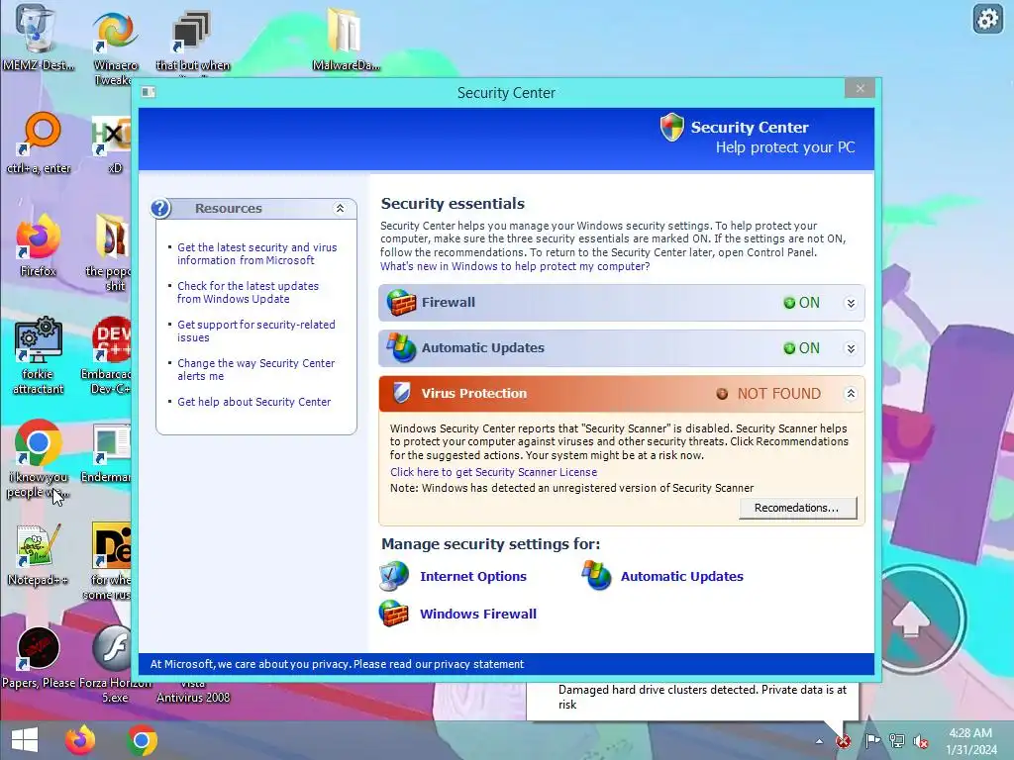Expand the Automatic Updates section chevron
Image resolution: width=1014 pixels, height=760 pixels.
(851, 348)
